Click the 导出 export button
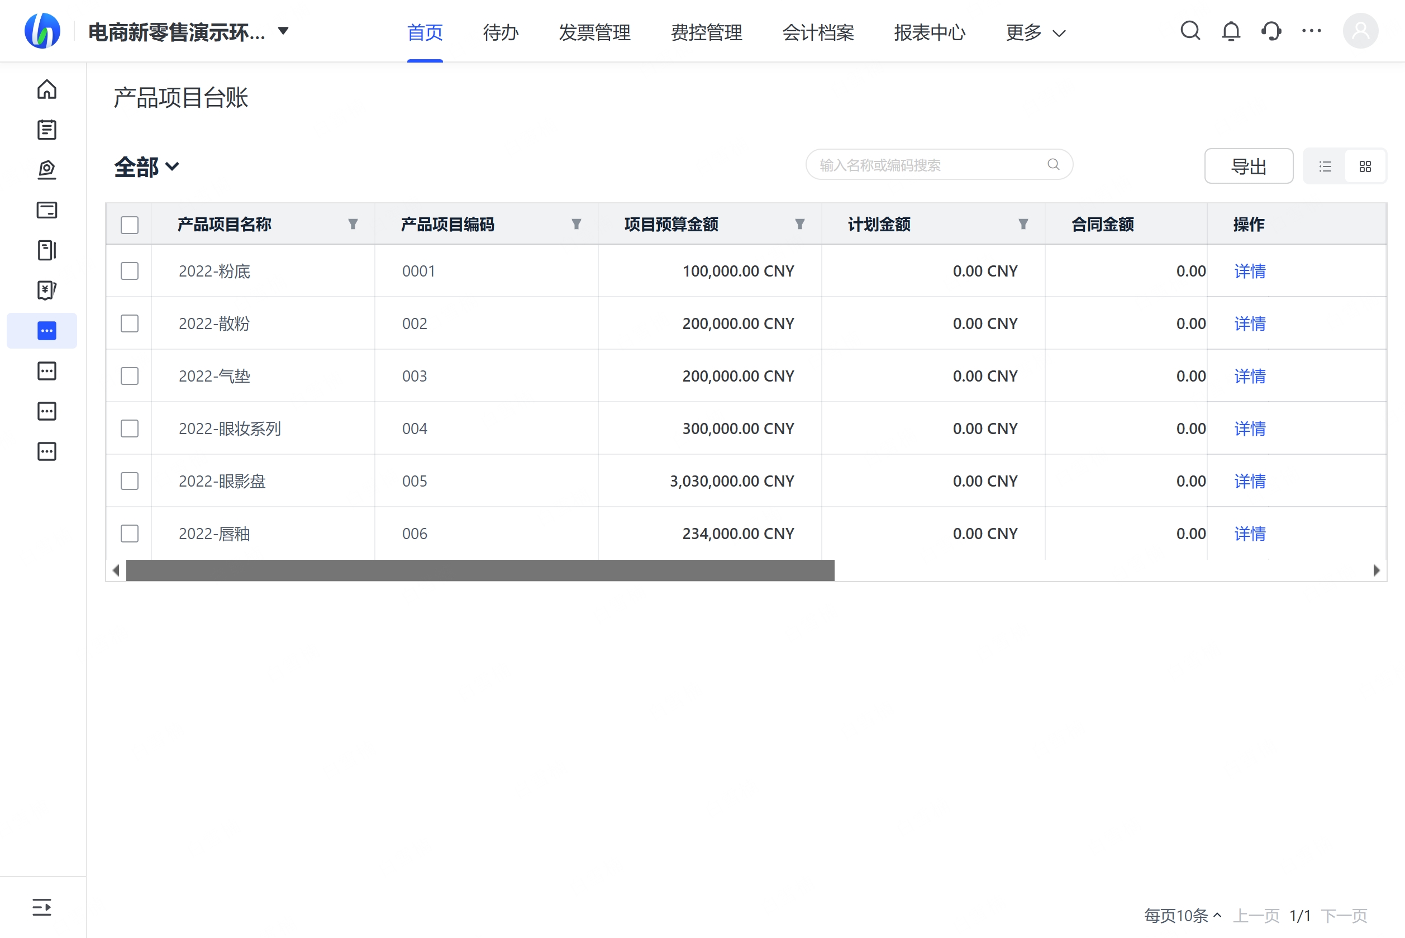The width and height of the screenshot is (1405, 938). [1249, 166]
